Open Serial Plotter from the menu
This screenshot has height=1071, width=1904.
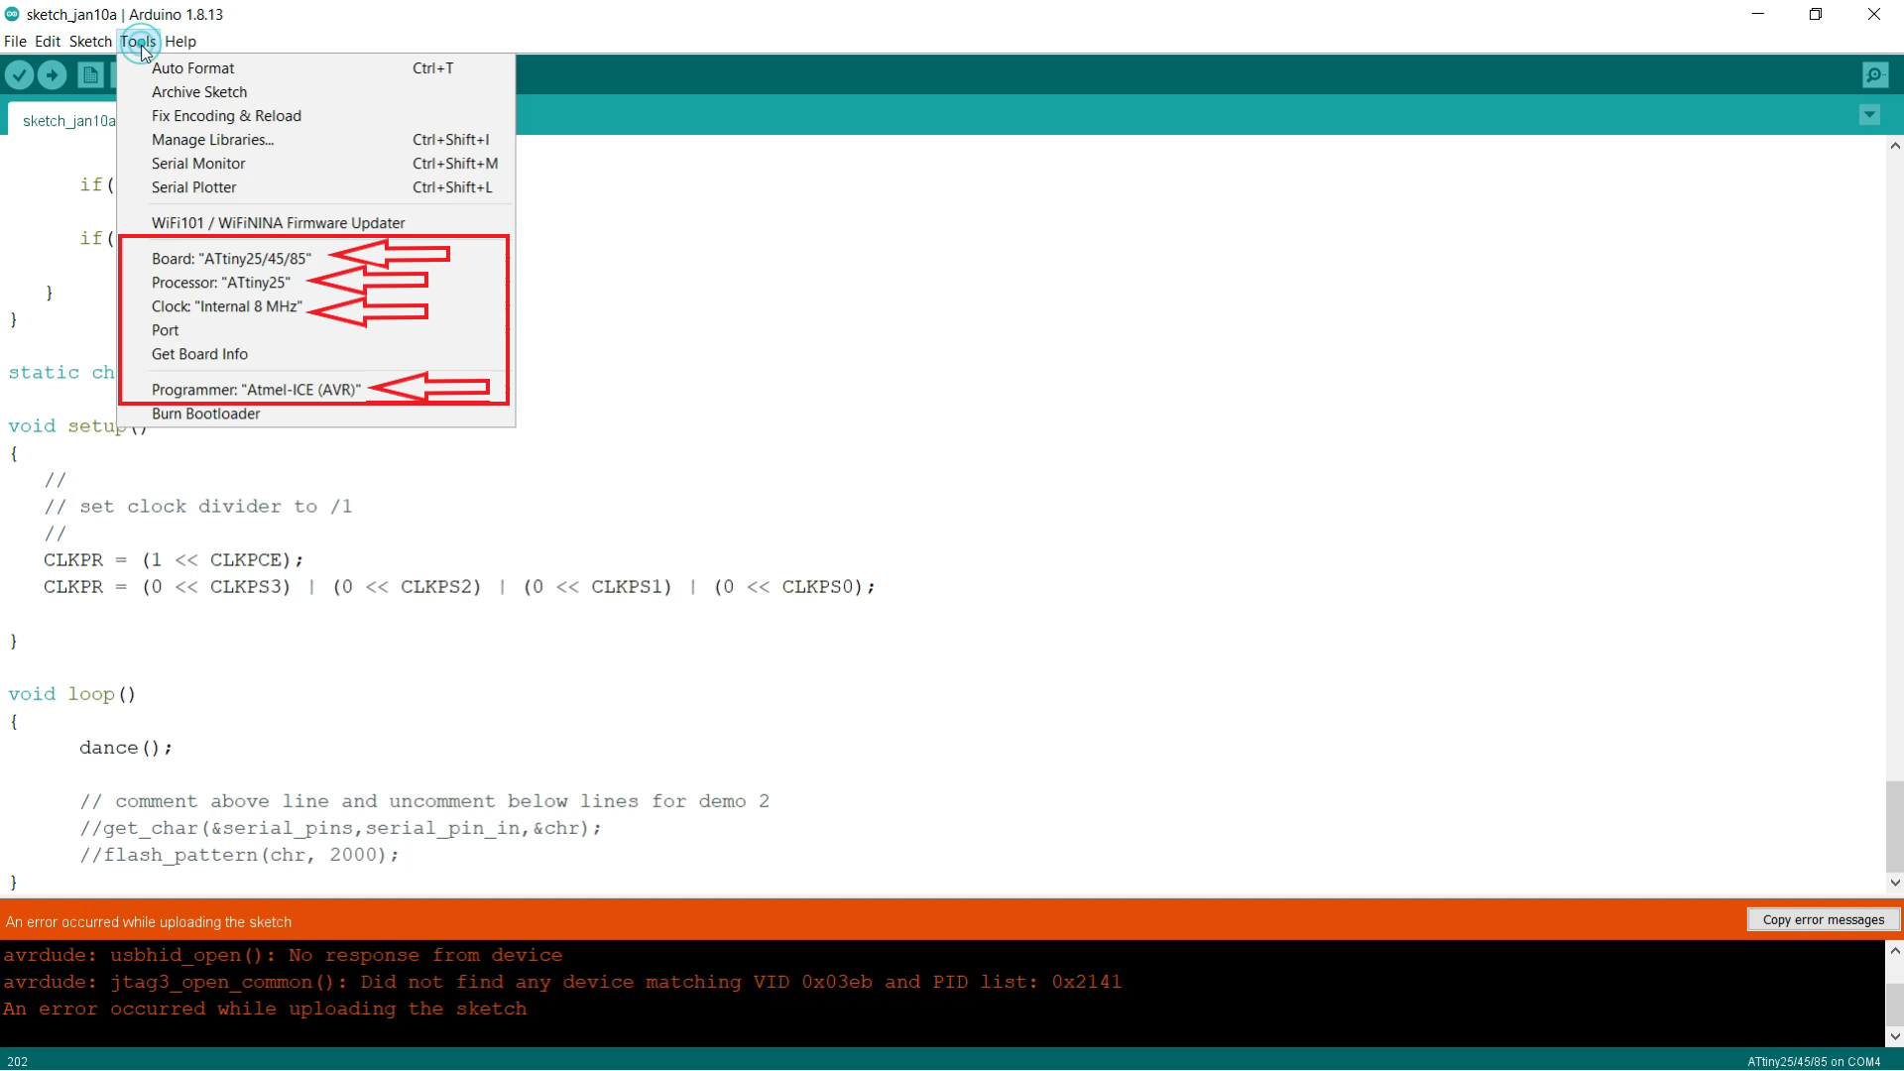[193, 187]
